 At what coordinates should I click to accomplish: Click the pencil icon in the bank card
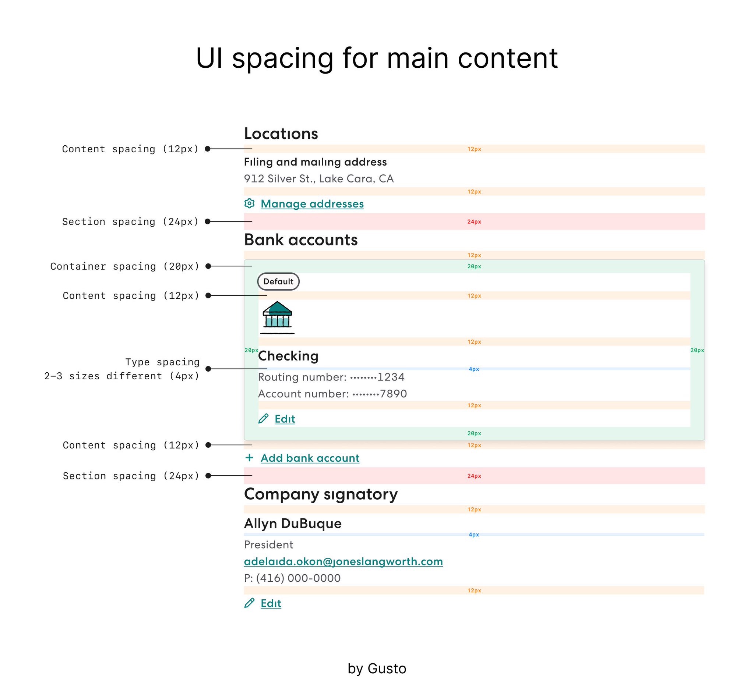[263, 419]
